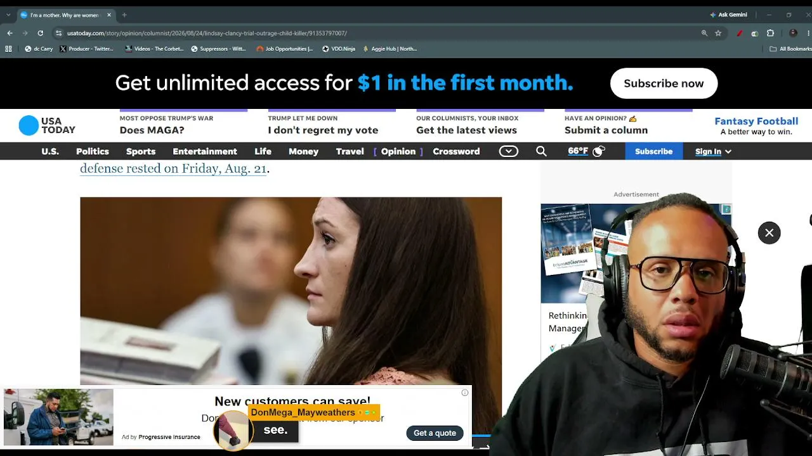The width and height of the screenshot is (812, 456).
Task: Open the Extensions puzzle piece menu
Action: point(770,33)
